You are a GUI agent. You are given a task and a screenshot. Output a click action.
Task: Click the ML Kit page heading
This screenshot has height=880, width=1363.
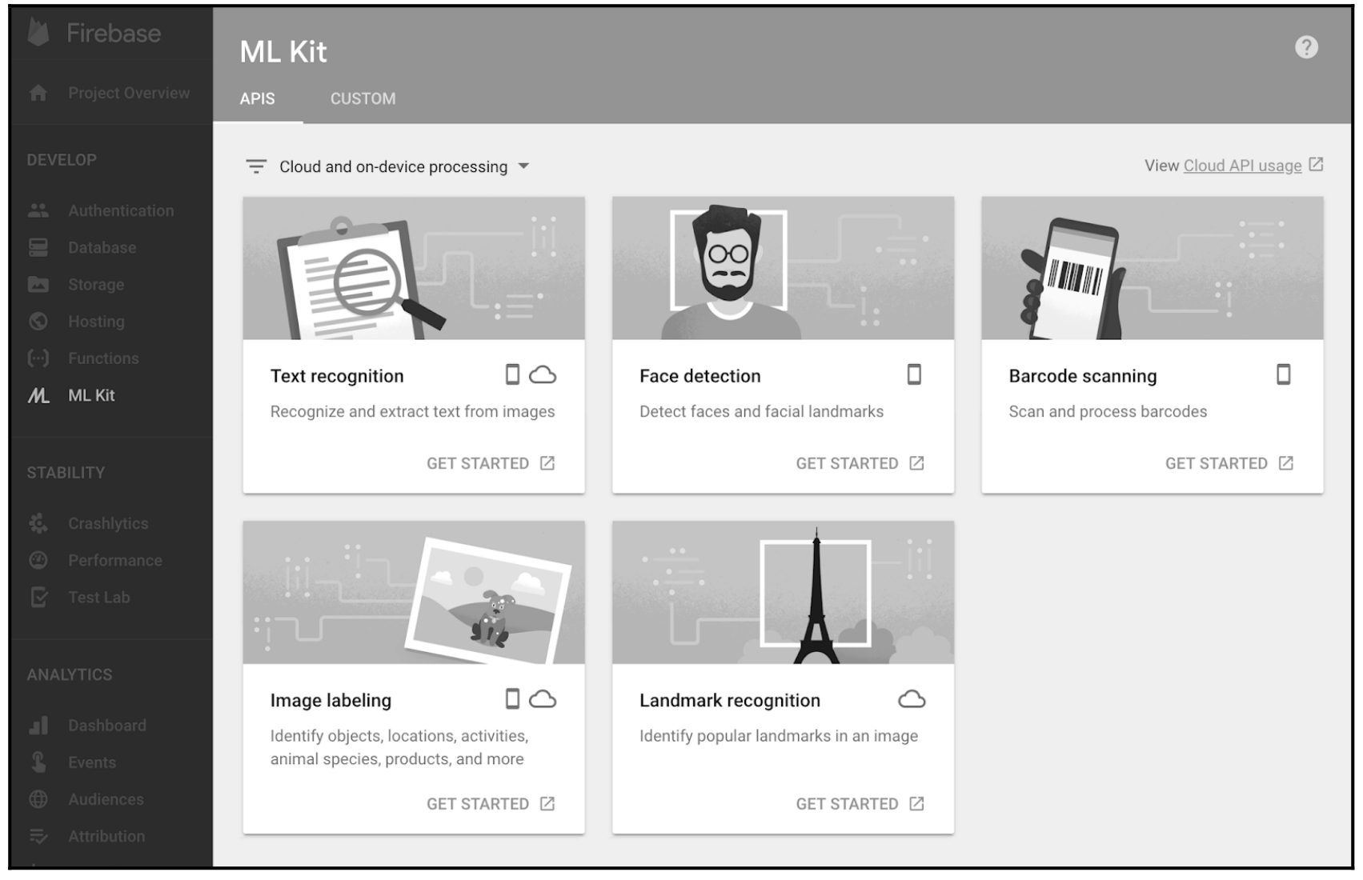pyautogui.click(x=283, y=52)
